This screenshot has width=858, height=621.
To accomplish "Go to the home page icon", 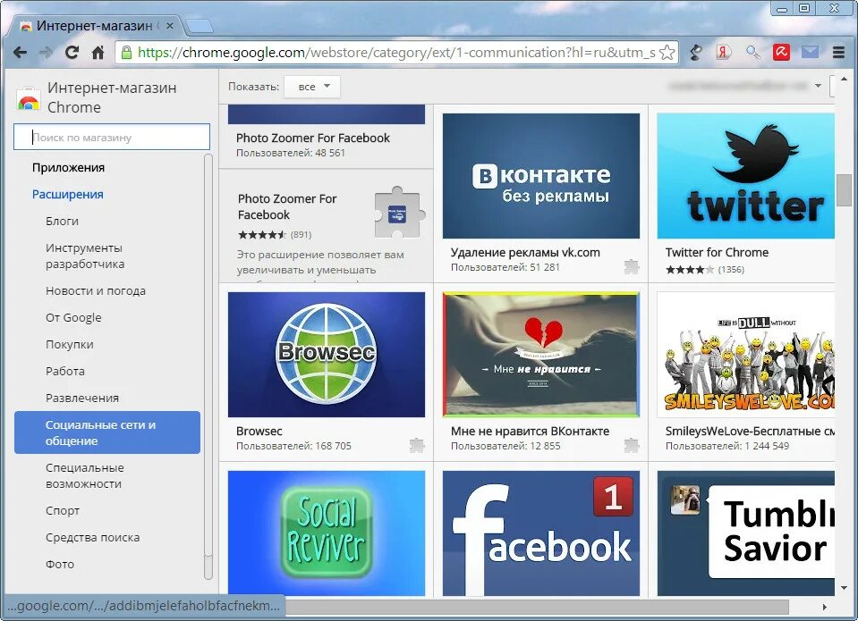I will click(x=98, y=53).
